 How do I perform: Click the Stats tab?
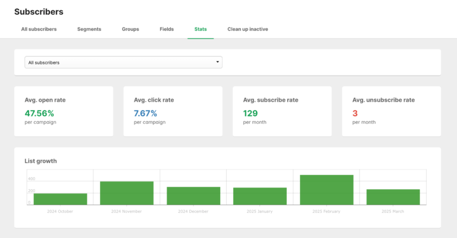201,29
